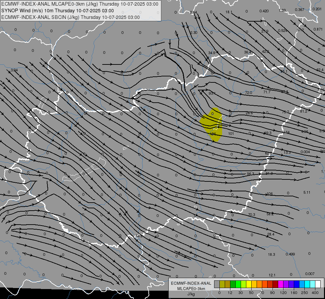Click the map value 93.1

212,93
